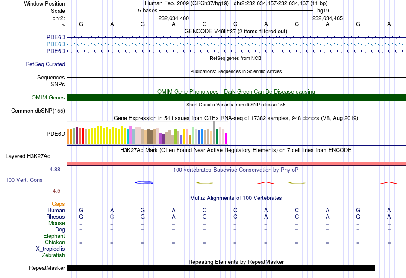The height and width of the screenshot is (278, 406).
Task: Click the Dog species label
Action: (x=60, y=230)
